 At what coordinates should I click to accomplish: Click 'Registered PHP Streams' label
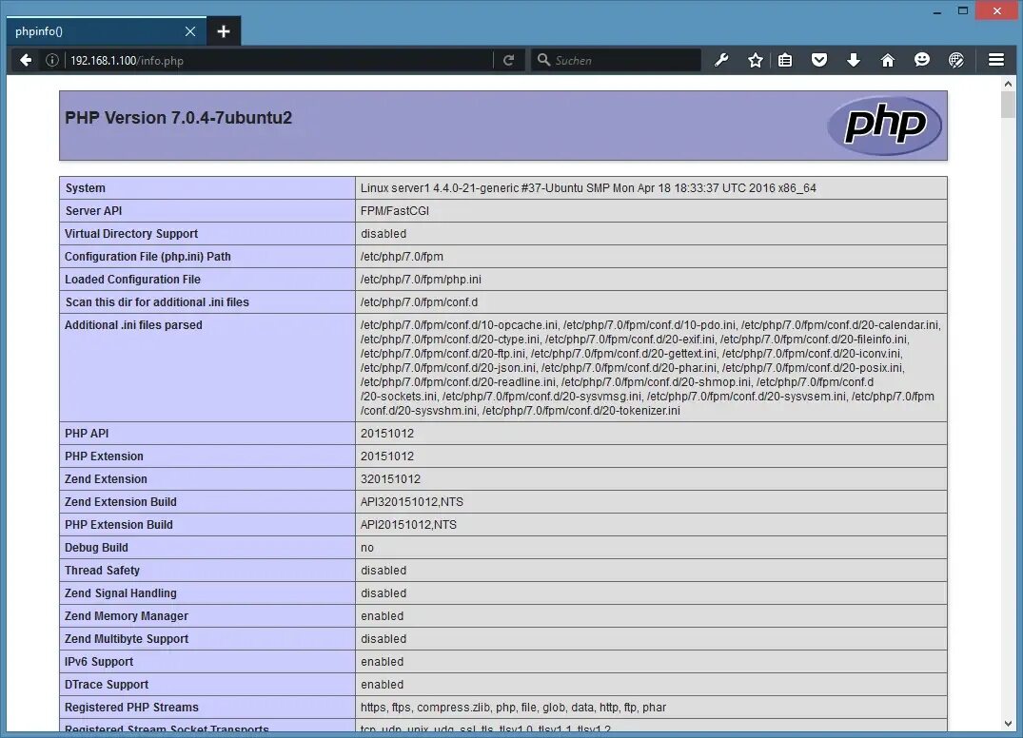pos(131,708)
